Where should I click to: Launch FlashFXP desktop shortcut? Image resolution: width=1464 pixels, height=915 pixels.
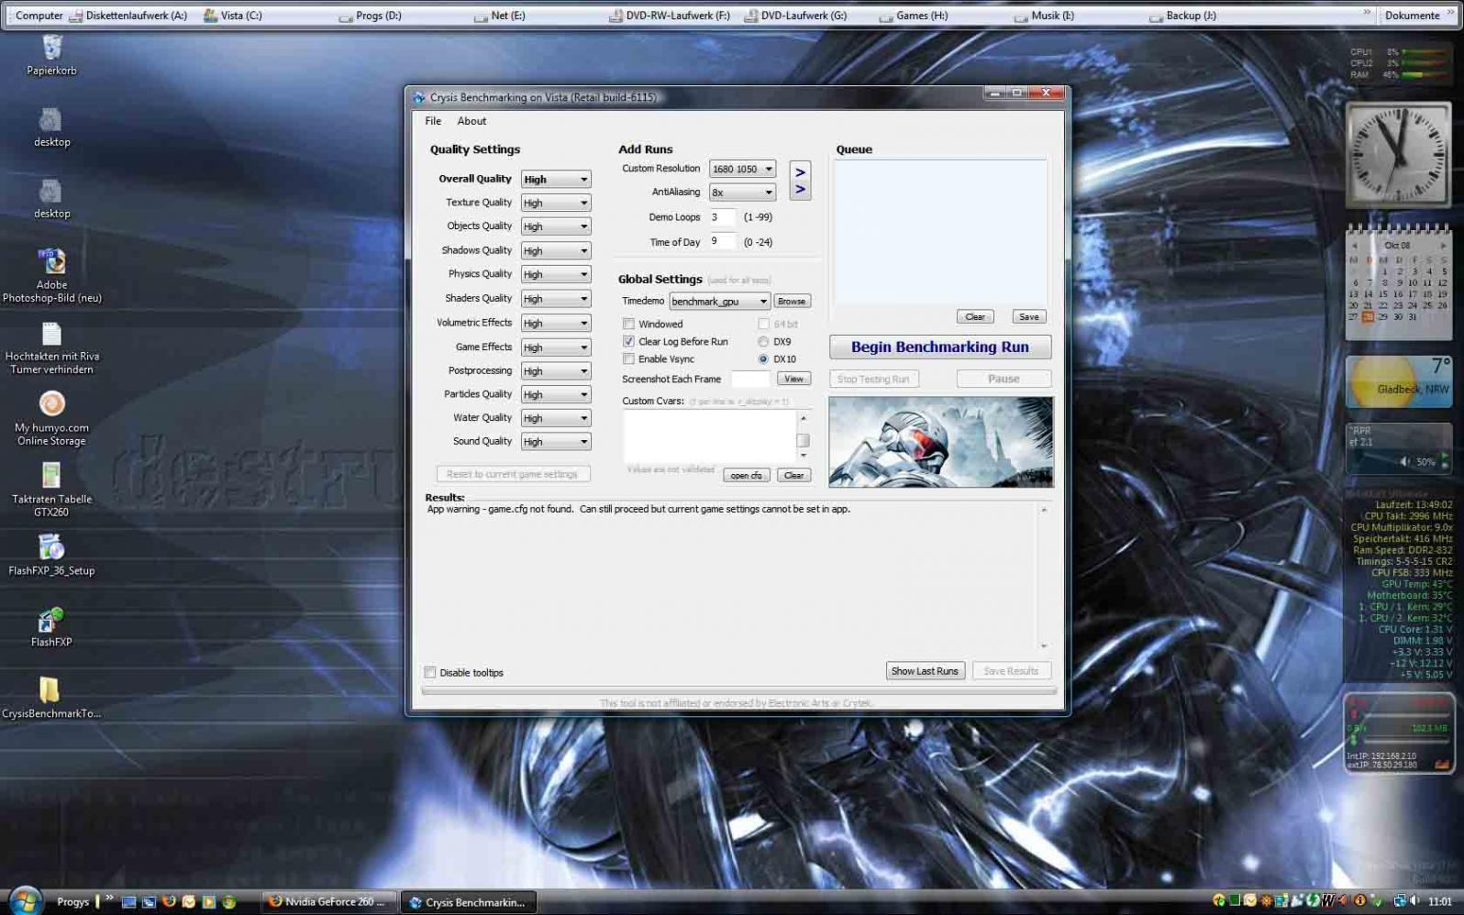pyautogui.click(x=51, y=626)
